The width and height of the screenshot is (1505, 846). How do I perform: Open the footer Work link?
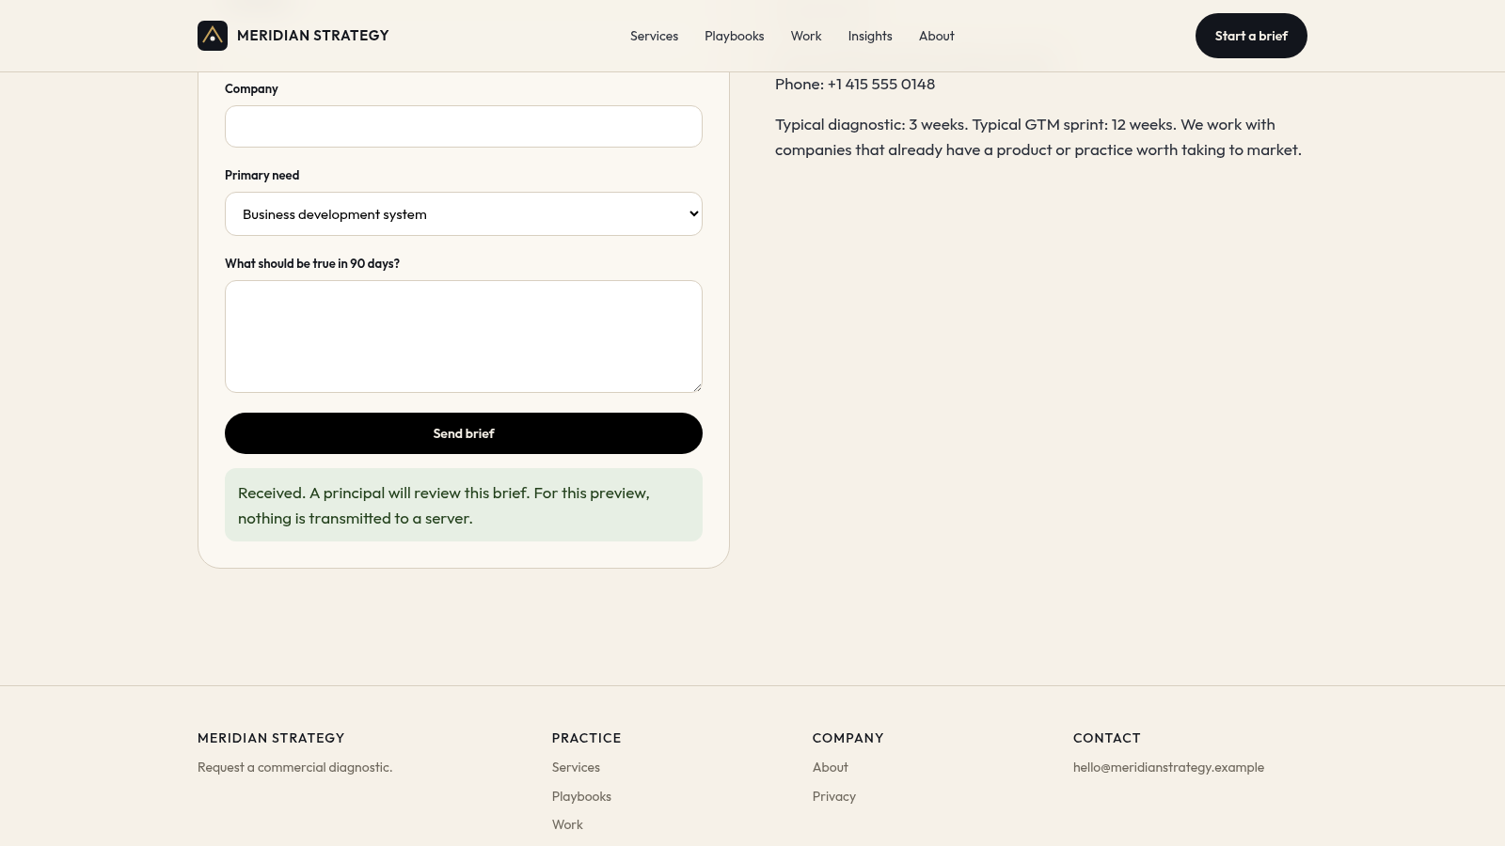[567, 824]
